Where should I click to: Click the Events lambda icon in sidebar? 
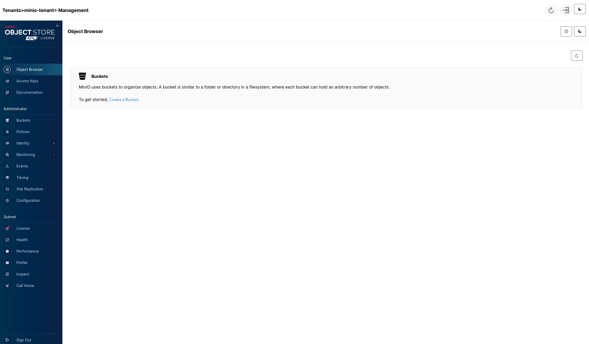point(7,166)
